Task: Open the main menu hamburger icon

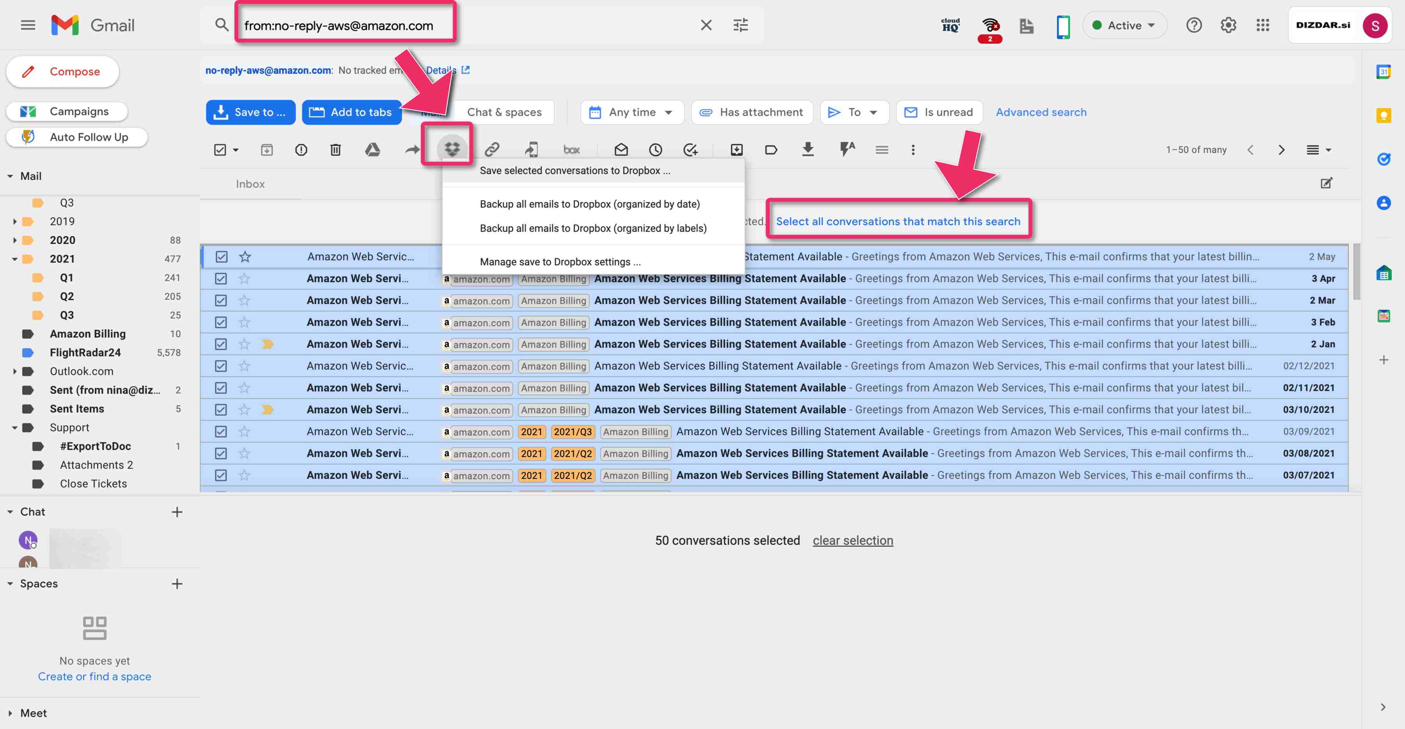Action: click(x=28, y=25)
